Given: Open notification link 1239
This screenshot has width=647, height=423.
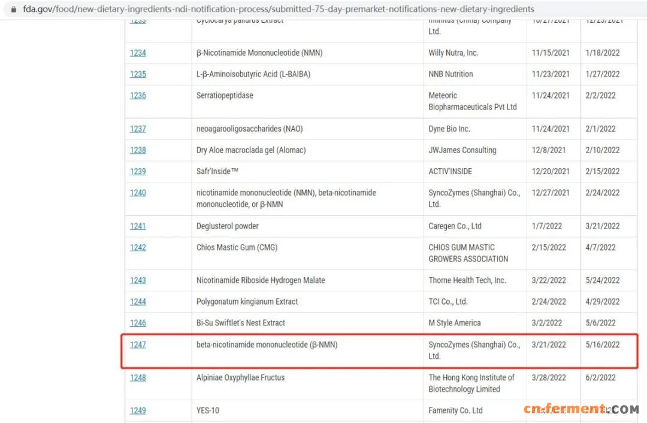Looking at the screenshot, I should click(x=138, y=172).
